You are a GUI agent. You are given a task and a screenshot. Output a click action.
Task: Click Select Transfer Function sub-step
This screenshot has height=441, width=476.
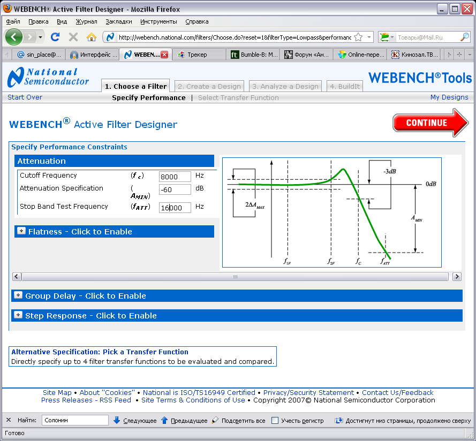click(238, 98)
